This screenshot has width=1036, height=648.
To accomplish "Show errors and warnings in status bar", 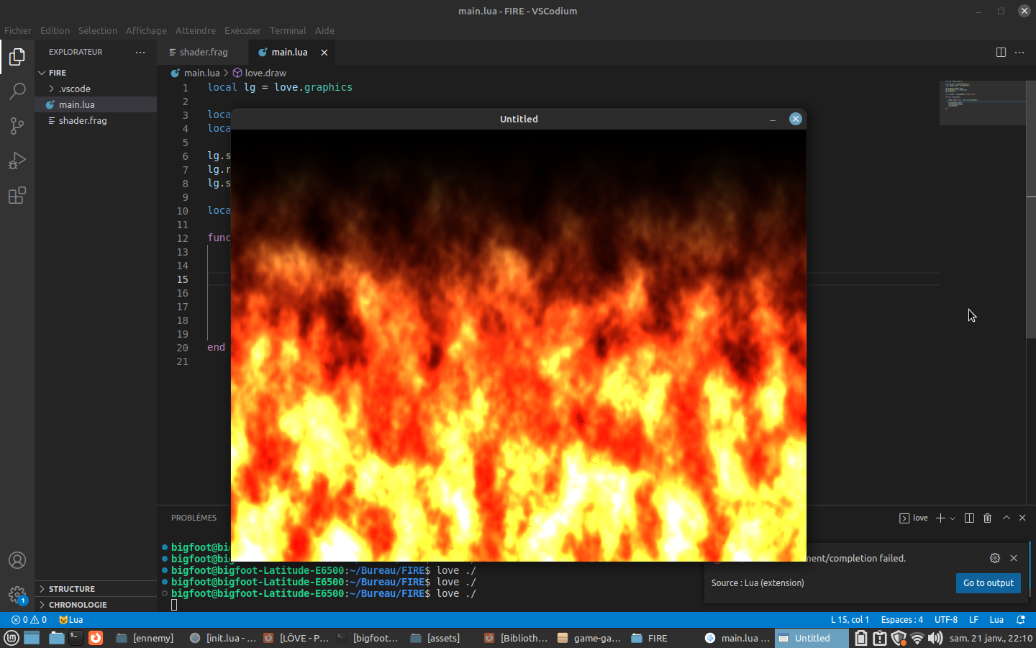I will coord(29,620).
